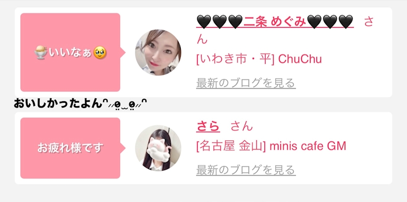
Task: View latest blog link under minis cafe GM
Action: (x=246, y=170)
